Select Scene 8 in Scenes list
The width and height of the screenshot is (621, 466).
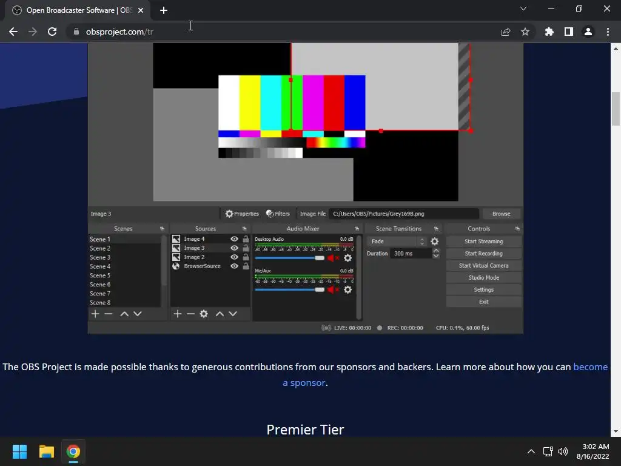point(124,302)
